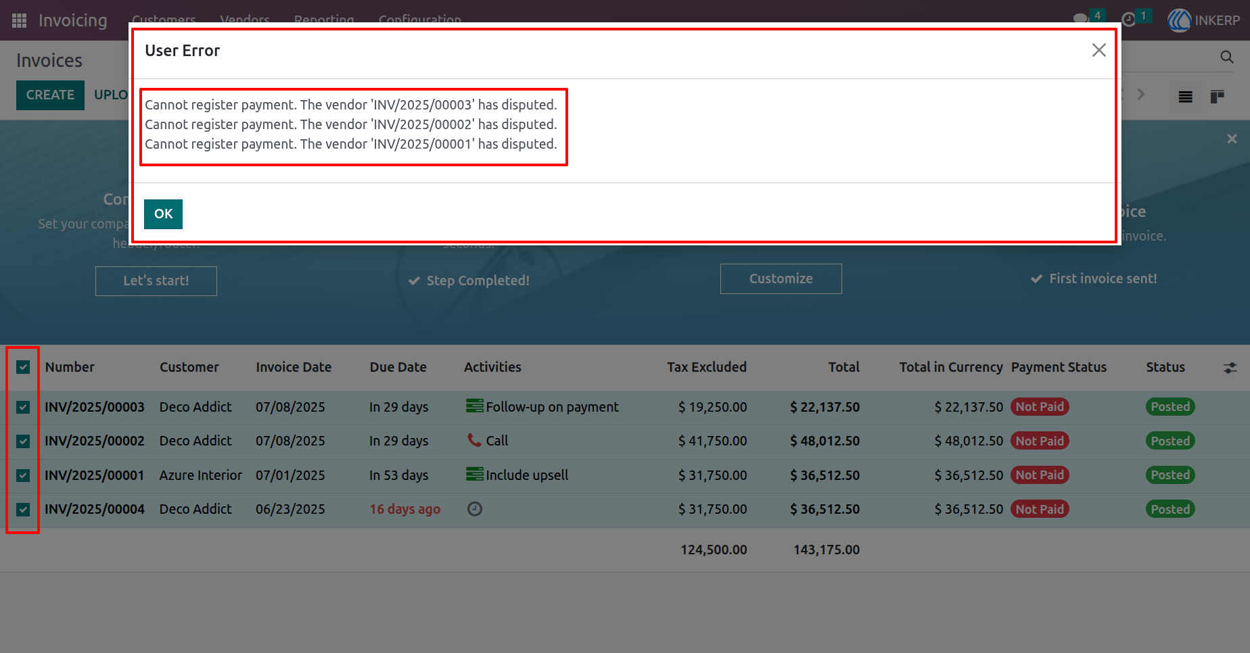Open the Reporting menu
Screen dimensions: 1250x653
pyautogui.click(x=324, y=20)
